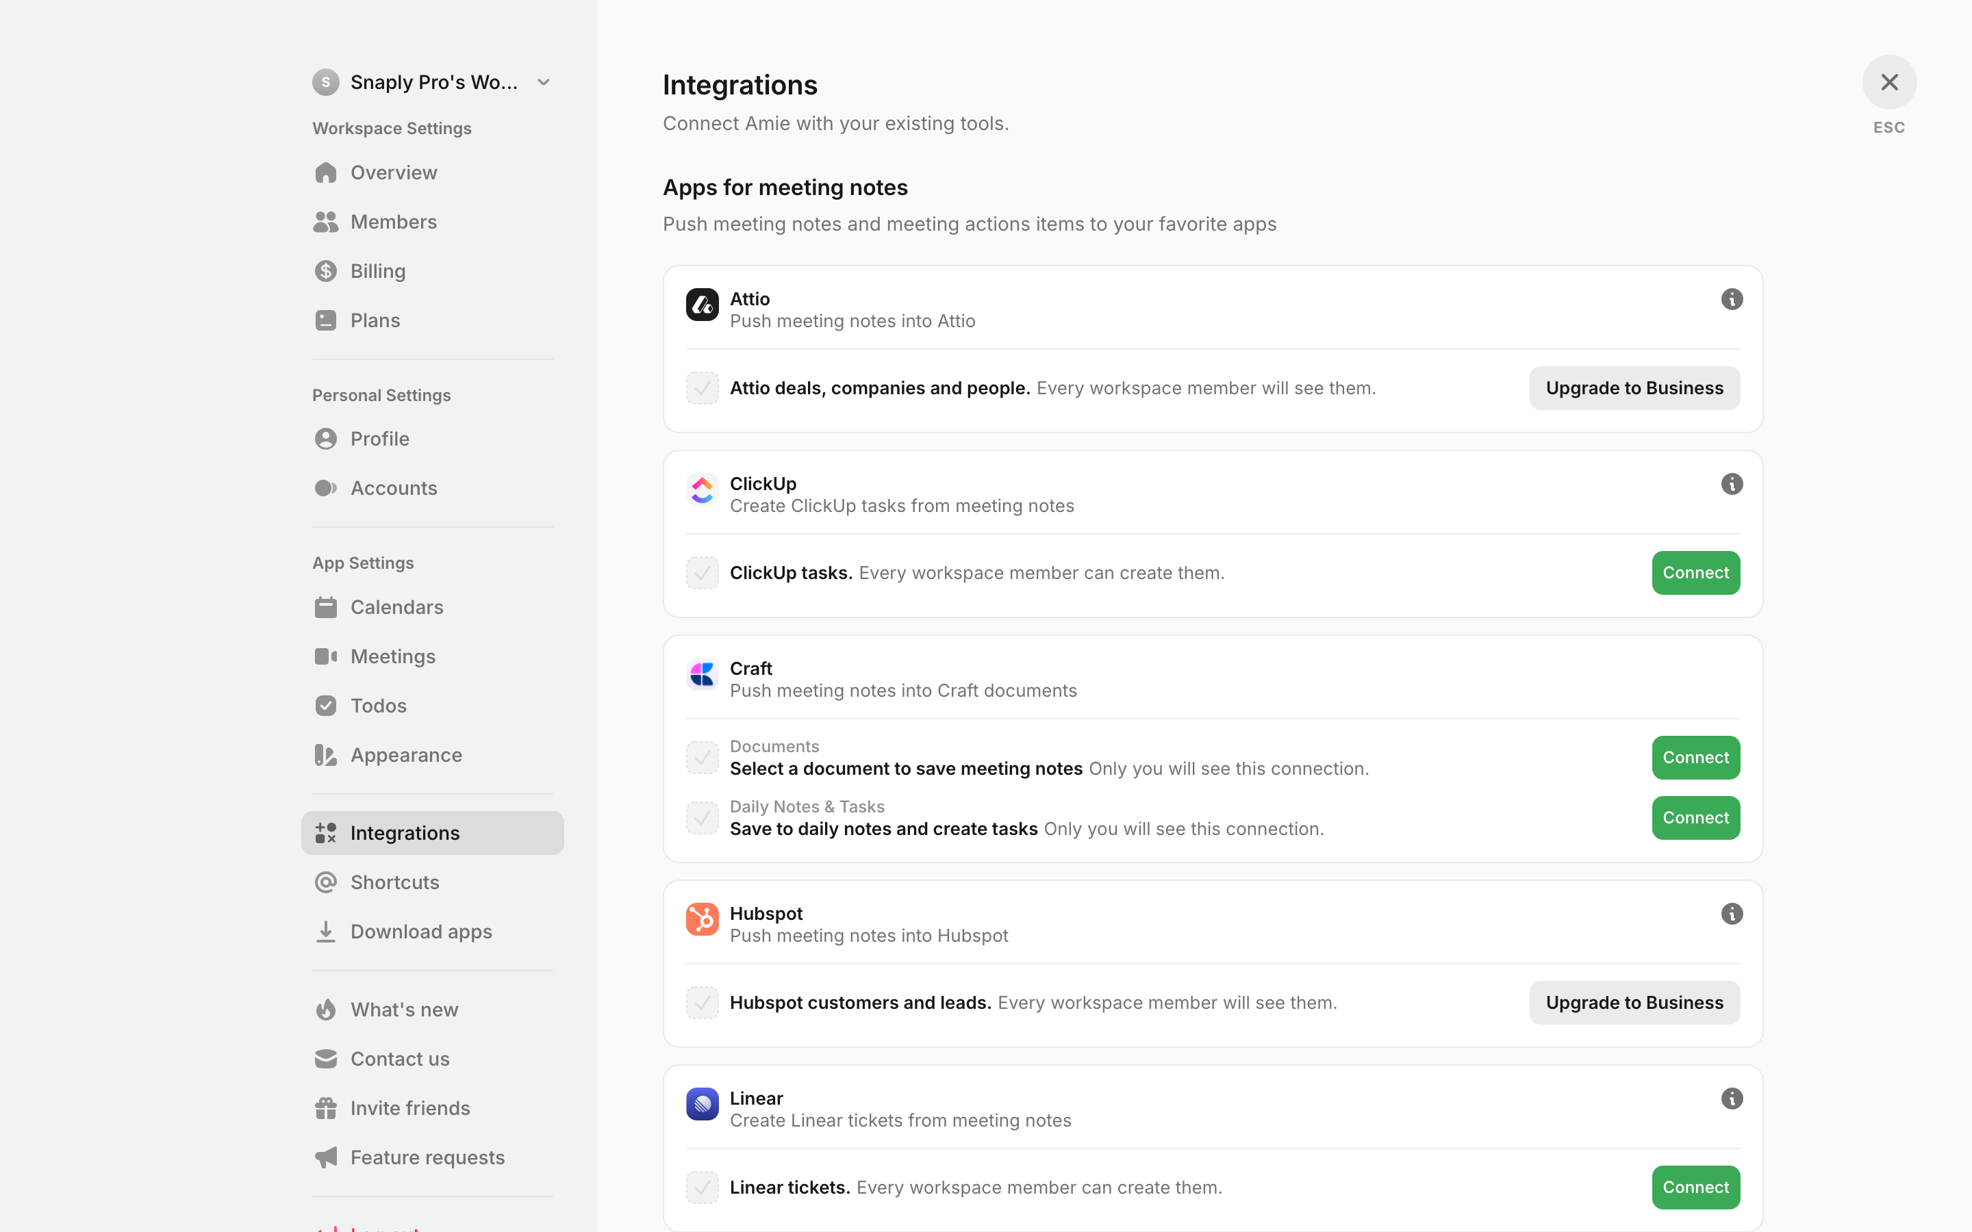
Task: Connect Craft Documents
Action: [x=1696, y=758]
